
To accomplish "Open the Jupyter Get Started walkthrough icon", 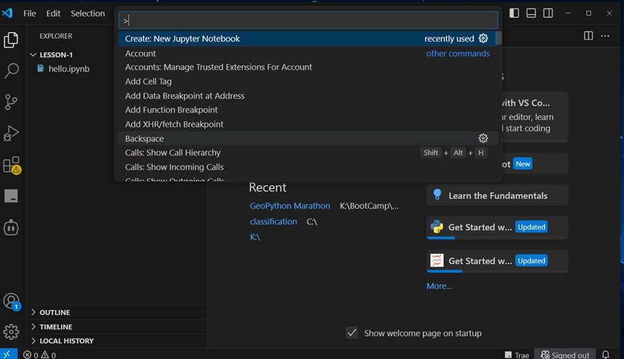I will 437,261.
